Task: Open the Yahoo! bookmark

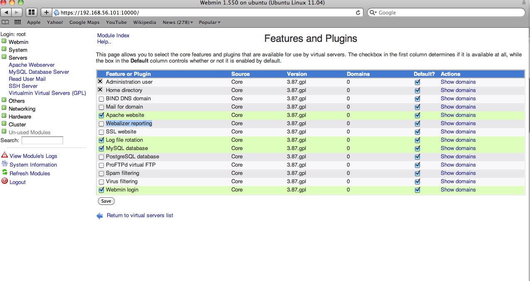Action: click(x=55, y=22)
